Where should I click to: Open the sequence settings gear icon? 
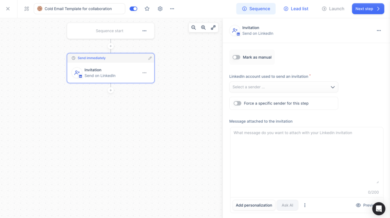(x=160, y=9)
